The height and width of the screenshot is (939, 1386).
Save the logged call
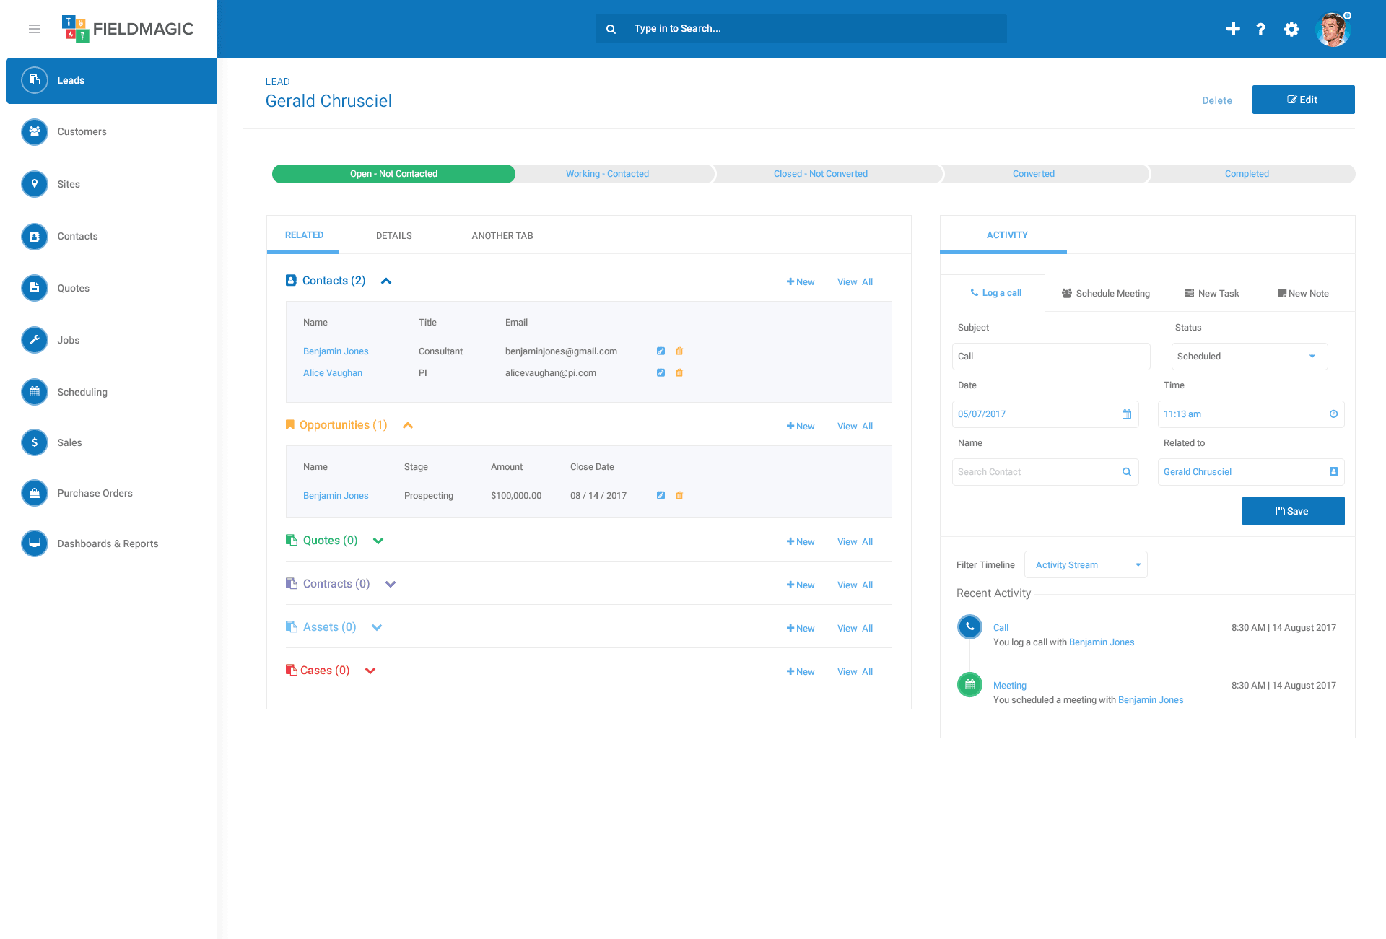[x=1293, y=511]
